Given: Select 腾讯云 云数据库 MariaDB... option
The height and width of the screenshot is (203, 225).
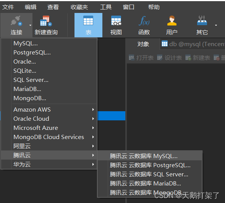Looking at the screenshot, I should point(150,184).
